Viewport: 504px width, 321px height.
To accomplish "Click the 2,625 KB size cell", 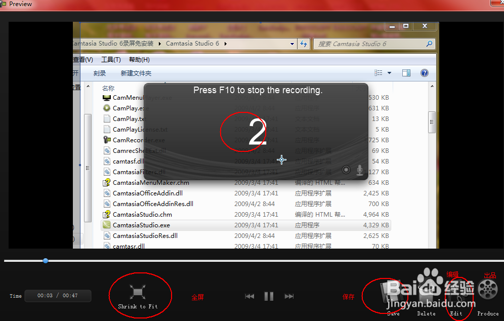I will [x=376, y=236].
